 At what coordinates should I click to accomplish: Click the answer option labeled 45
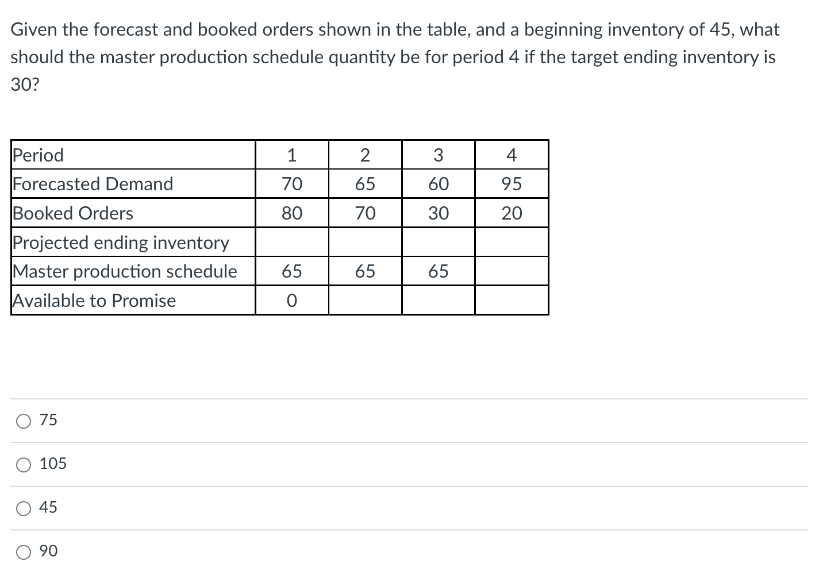(48, 507)
